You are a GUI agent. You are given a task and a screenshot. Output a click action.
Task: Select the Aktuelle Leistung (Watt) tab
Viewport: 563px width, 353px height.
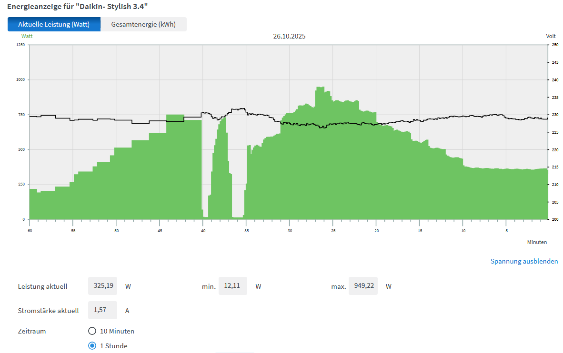point(54,25)
